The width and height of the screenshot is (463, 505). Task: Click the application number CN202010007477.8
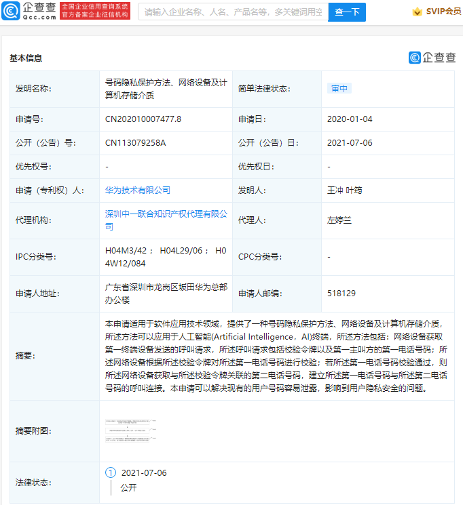[143, 119]
